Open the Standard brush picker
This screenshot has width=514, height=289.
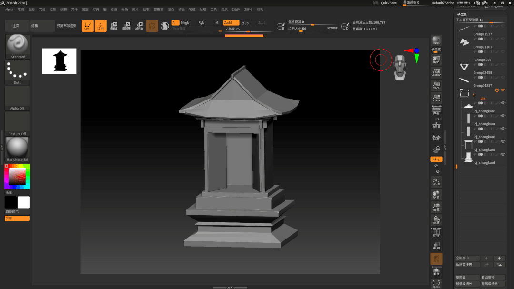pos(18,46)
